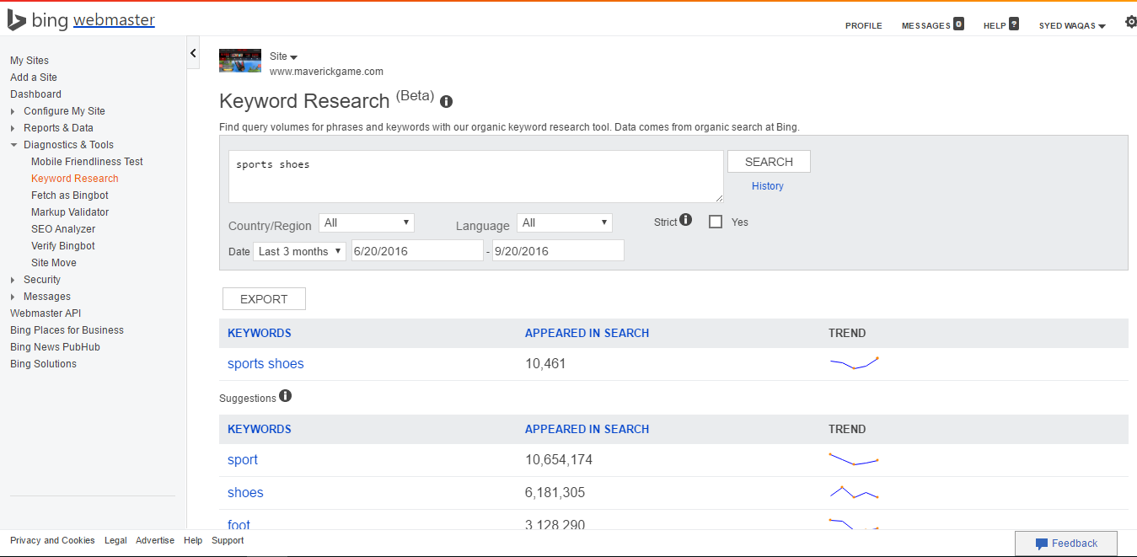
Task: Open Verify Bingbot tool
Action: tap(63, 246)
